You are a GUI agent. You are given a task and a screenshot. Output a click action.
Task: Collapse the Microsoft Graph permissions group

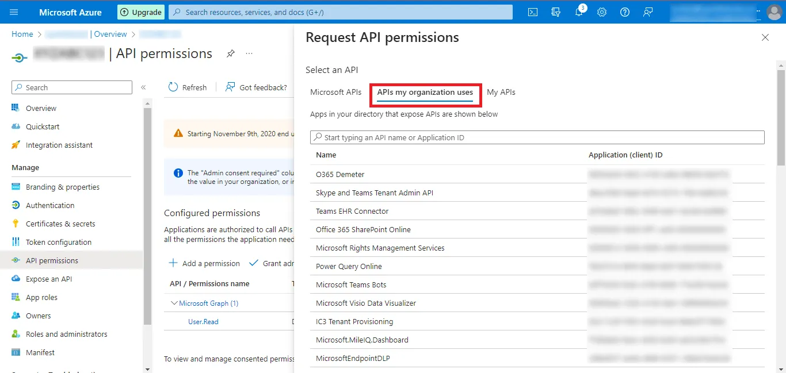(174, 303)
